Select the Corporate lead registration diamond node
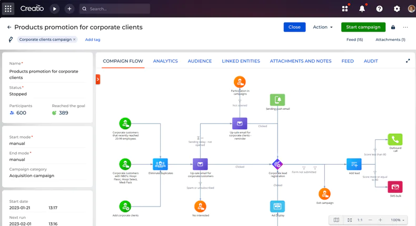Screen dimensions: 416x226 click(278, 165)
